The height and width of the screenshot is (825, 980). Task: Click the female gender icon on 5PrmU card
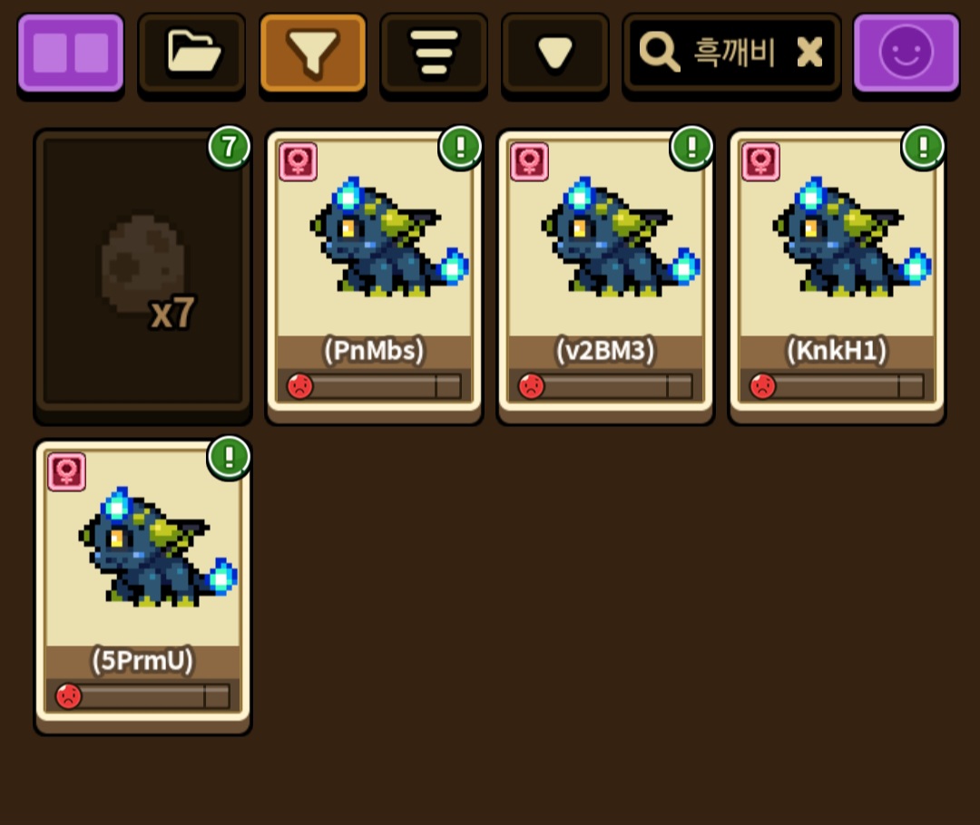point(67,472)
